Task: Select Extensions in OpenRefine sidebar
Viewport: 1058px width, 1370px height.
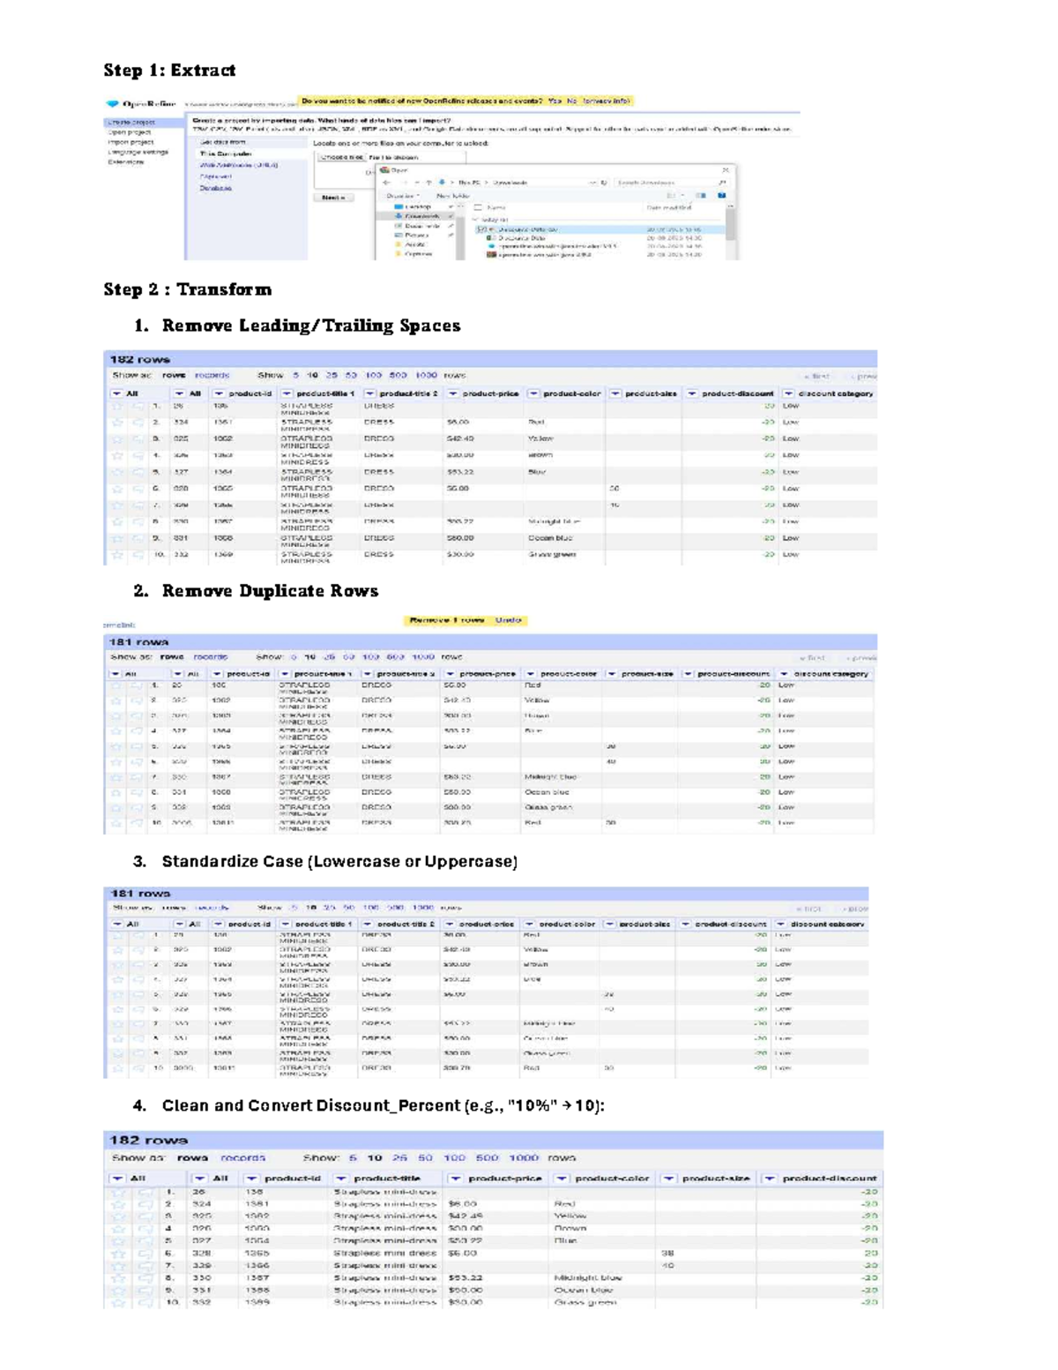Action: pyautogui.click(x=125, y=162)
